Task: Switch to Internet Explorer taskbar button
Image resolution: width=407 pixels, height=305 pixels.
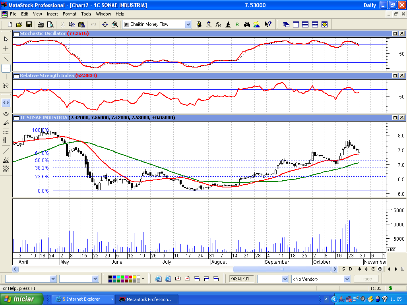Action: point(83,299)
